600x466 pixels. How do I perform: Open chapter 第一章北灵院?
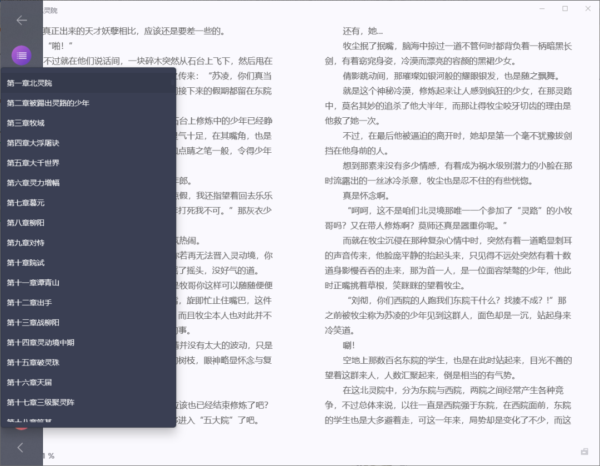coord(88,83)
